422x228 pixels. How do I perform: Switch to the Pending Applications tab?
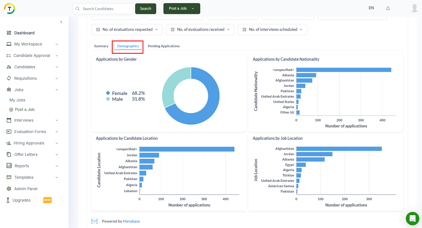[x=164, y=46]
